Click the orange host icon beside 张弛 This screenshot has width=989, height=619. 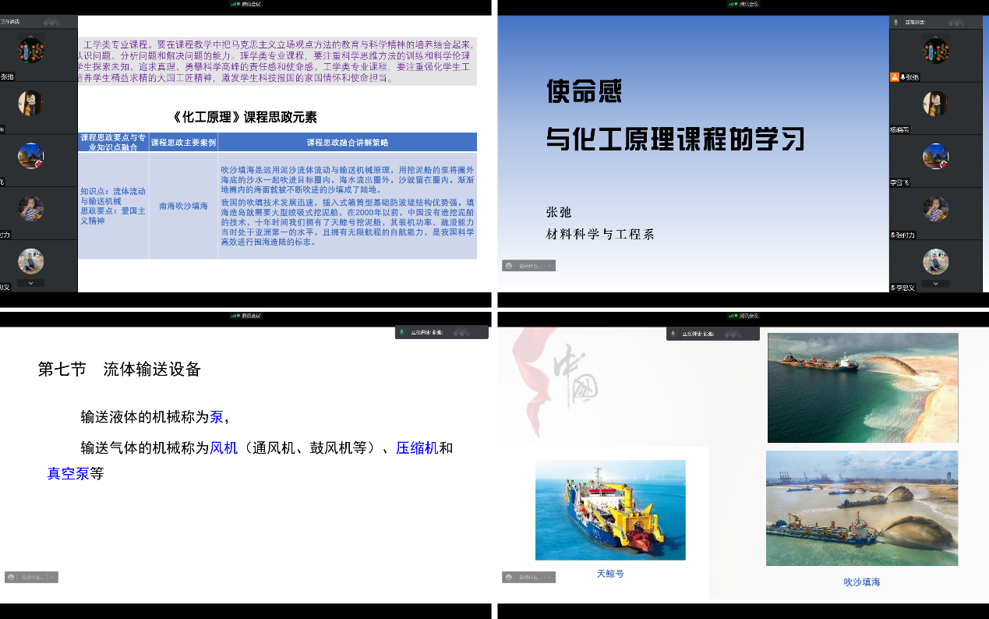[895, 77]
